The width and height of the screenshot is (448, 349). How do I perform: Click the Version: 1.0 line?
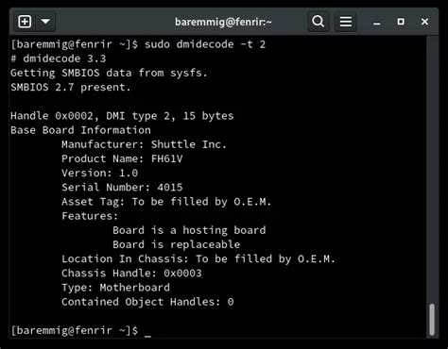click(x=100, y=173)
